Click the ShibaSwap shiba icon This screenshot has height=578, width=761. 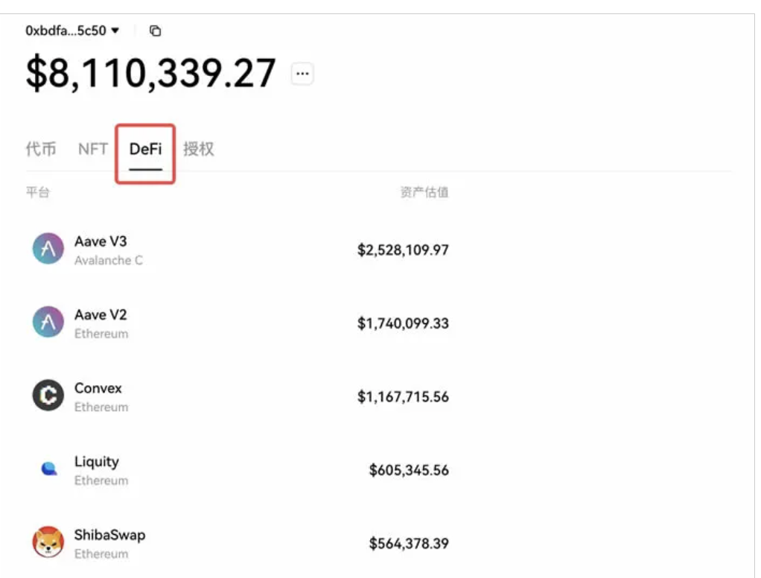pyautogui.click(x=48, y=542)
